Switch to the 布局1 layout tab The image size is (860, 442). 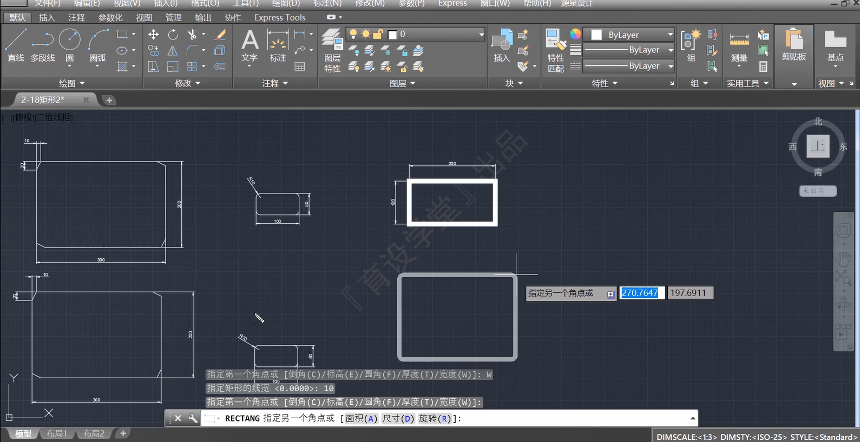pos(57,433)
